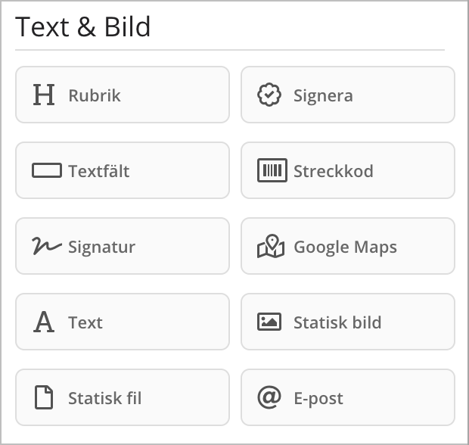Add a Google Maps element

[348, 246]
